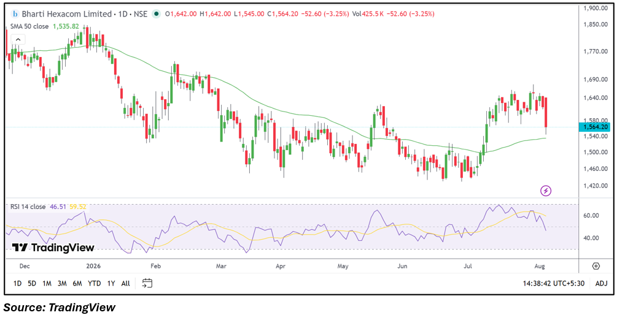Click the 1,640.00 price axis label

(x=597, y=98)
